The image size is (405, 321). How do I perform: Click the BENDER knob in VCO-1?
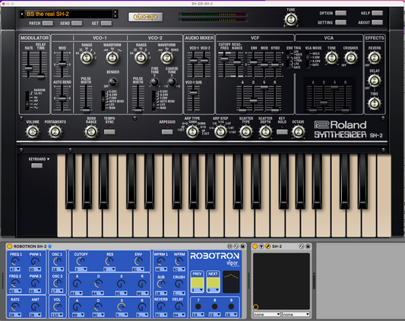(112, 82)
